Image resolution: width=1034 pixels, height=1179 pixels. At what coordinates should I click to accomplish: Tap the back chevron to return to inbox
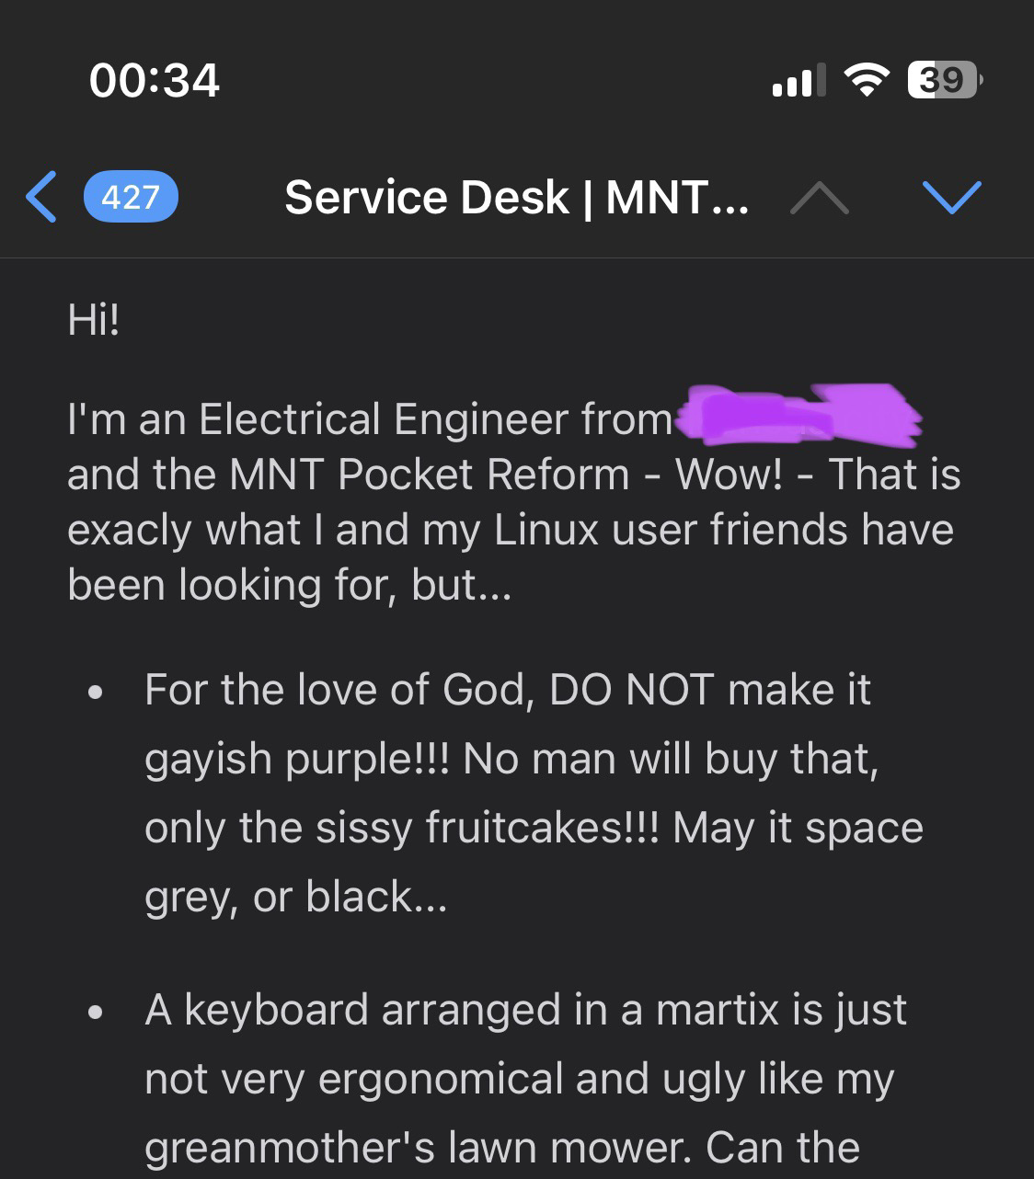tap(41, 197)
